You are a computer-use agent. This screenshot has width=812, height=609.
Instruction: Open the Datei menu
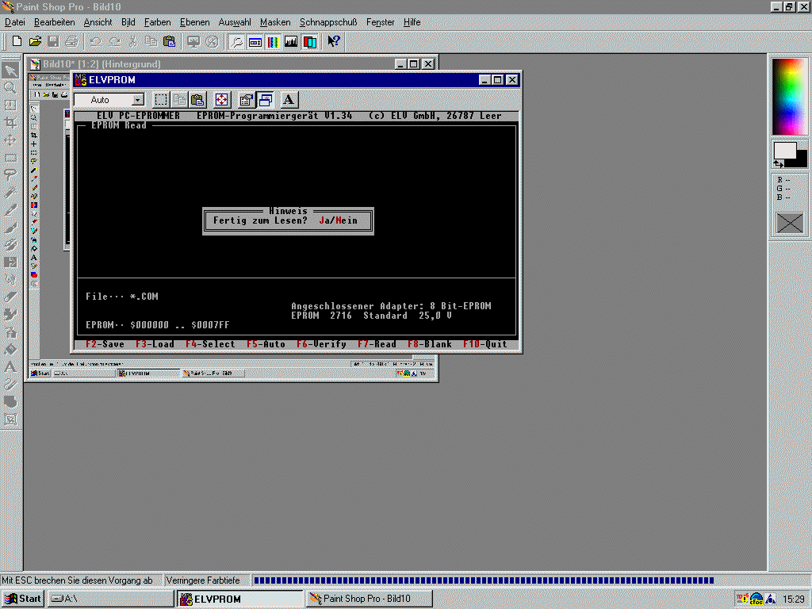tap(15, 22)
